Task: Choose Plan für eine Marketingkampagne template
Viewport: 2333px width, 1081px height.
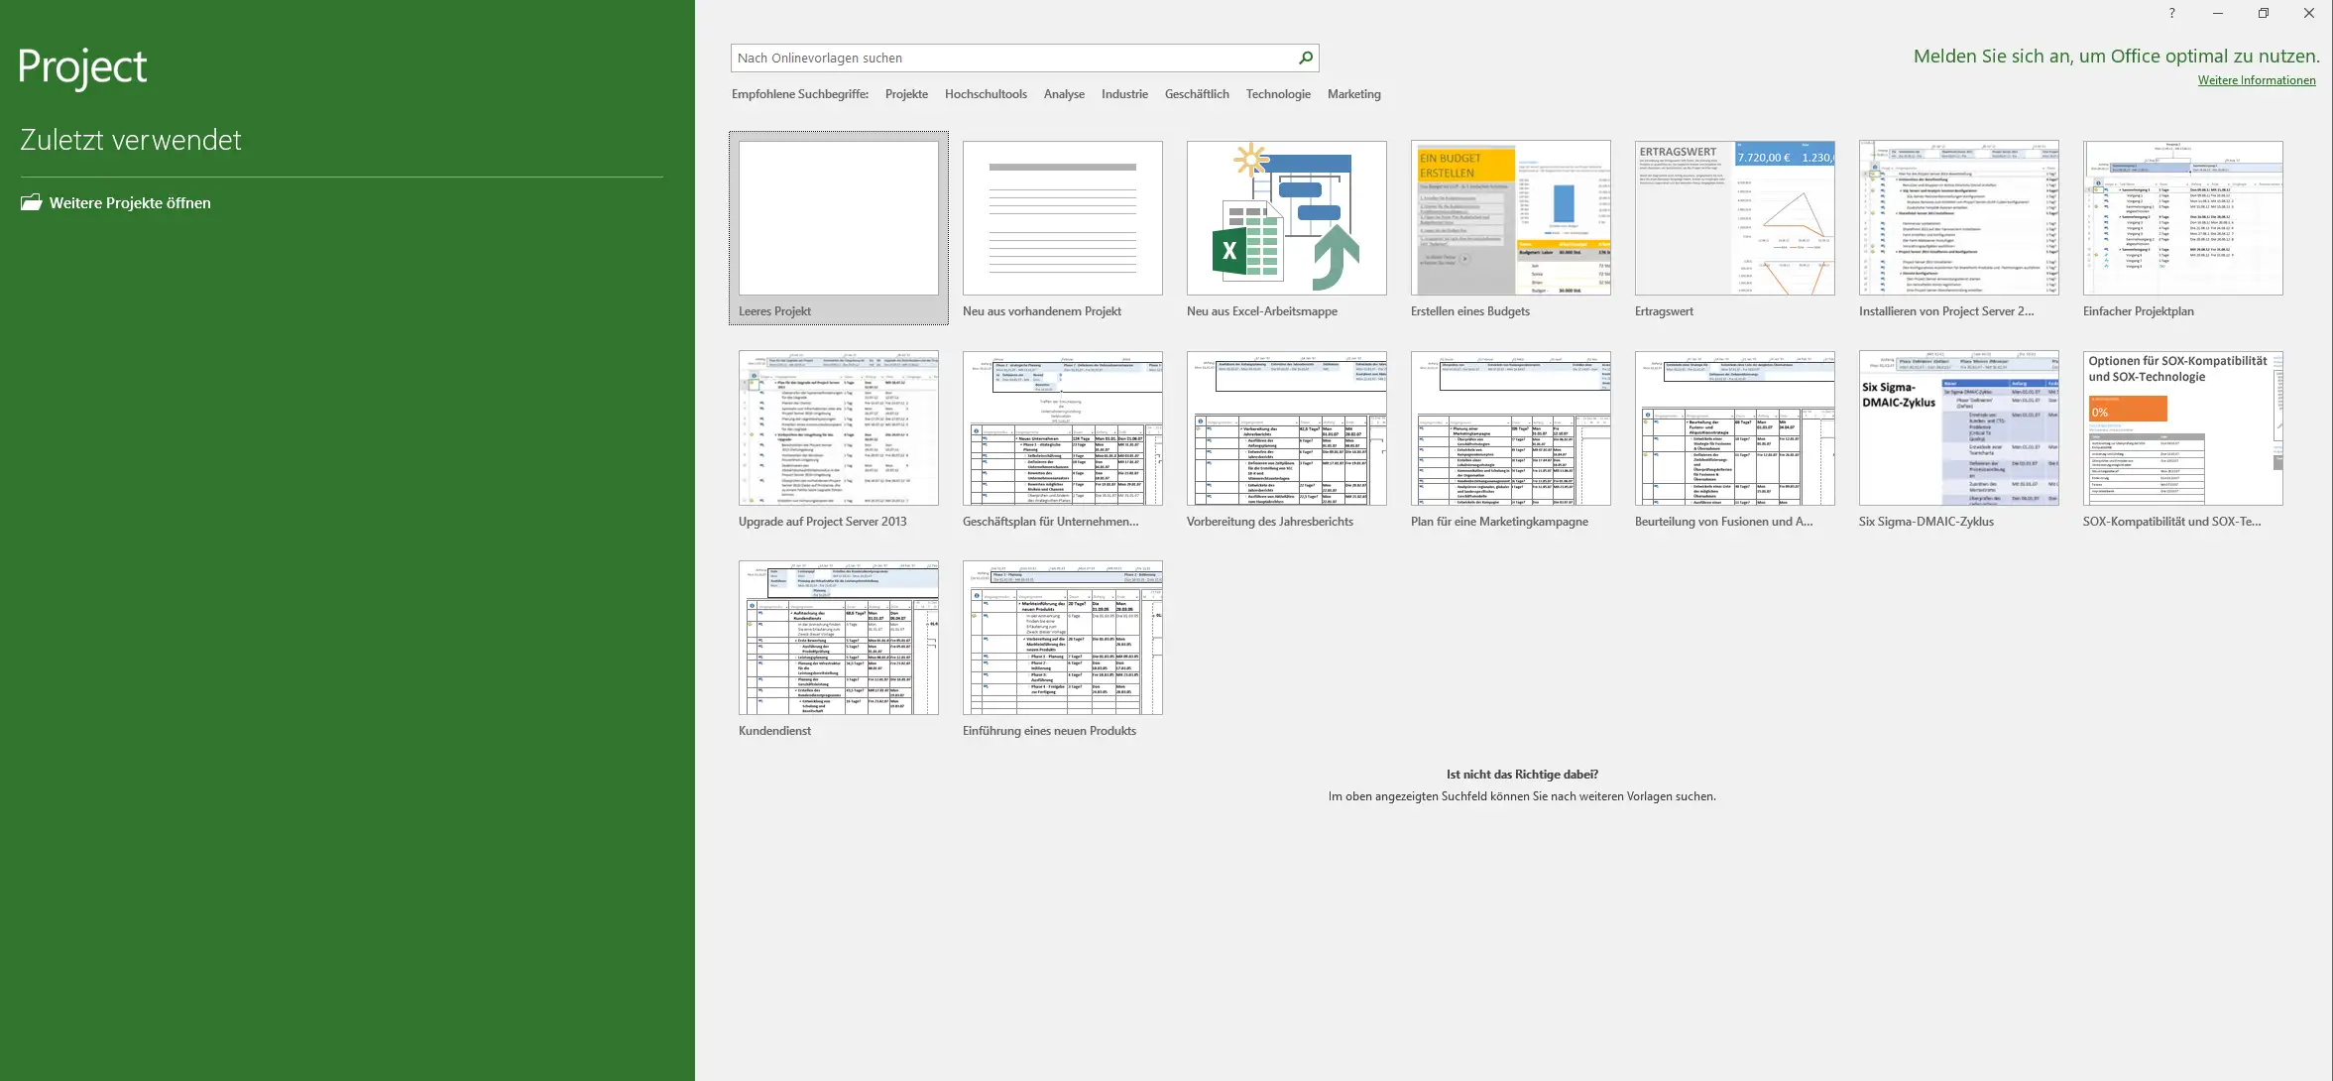Action: [1510, 428]
